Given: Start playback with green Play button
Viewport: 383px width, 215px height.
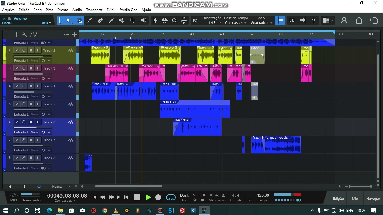Looking at the screenshot, I should (148, 197).
